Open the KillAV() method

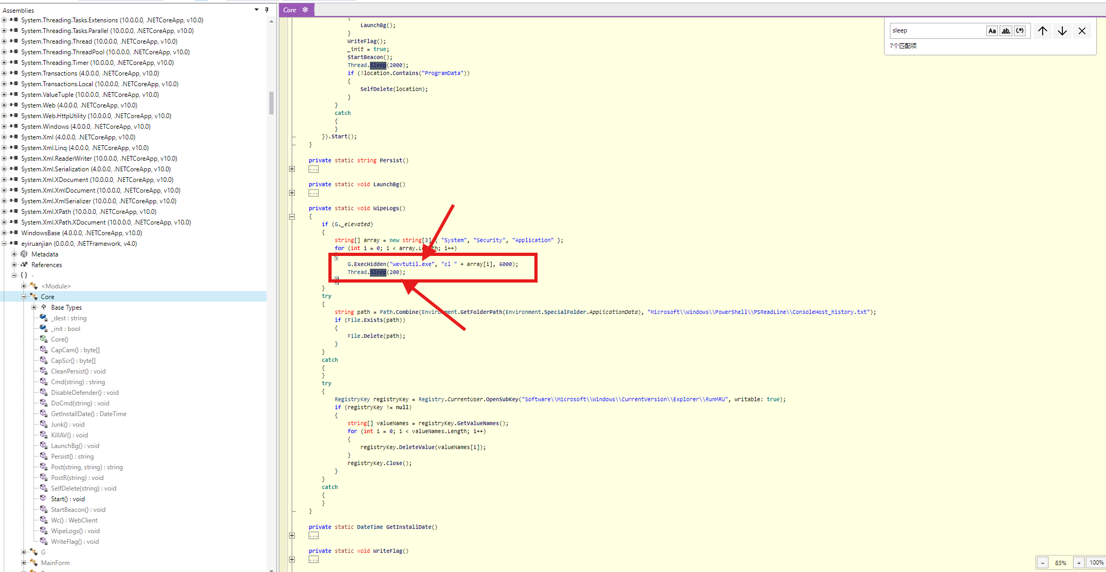tap(69, 435)
